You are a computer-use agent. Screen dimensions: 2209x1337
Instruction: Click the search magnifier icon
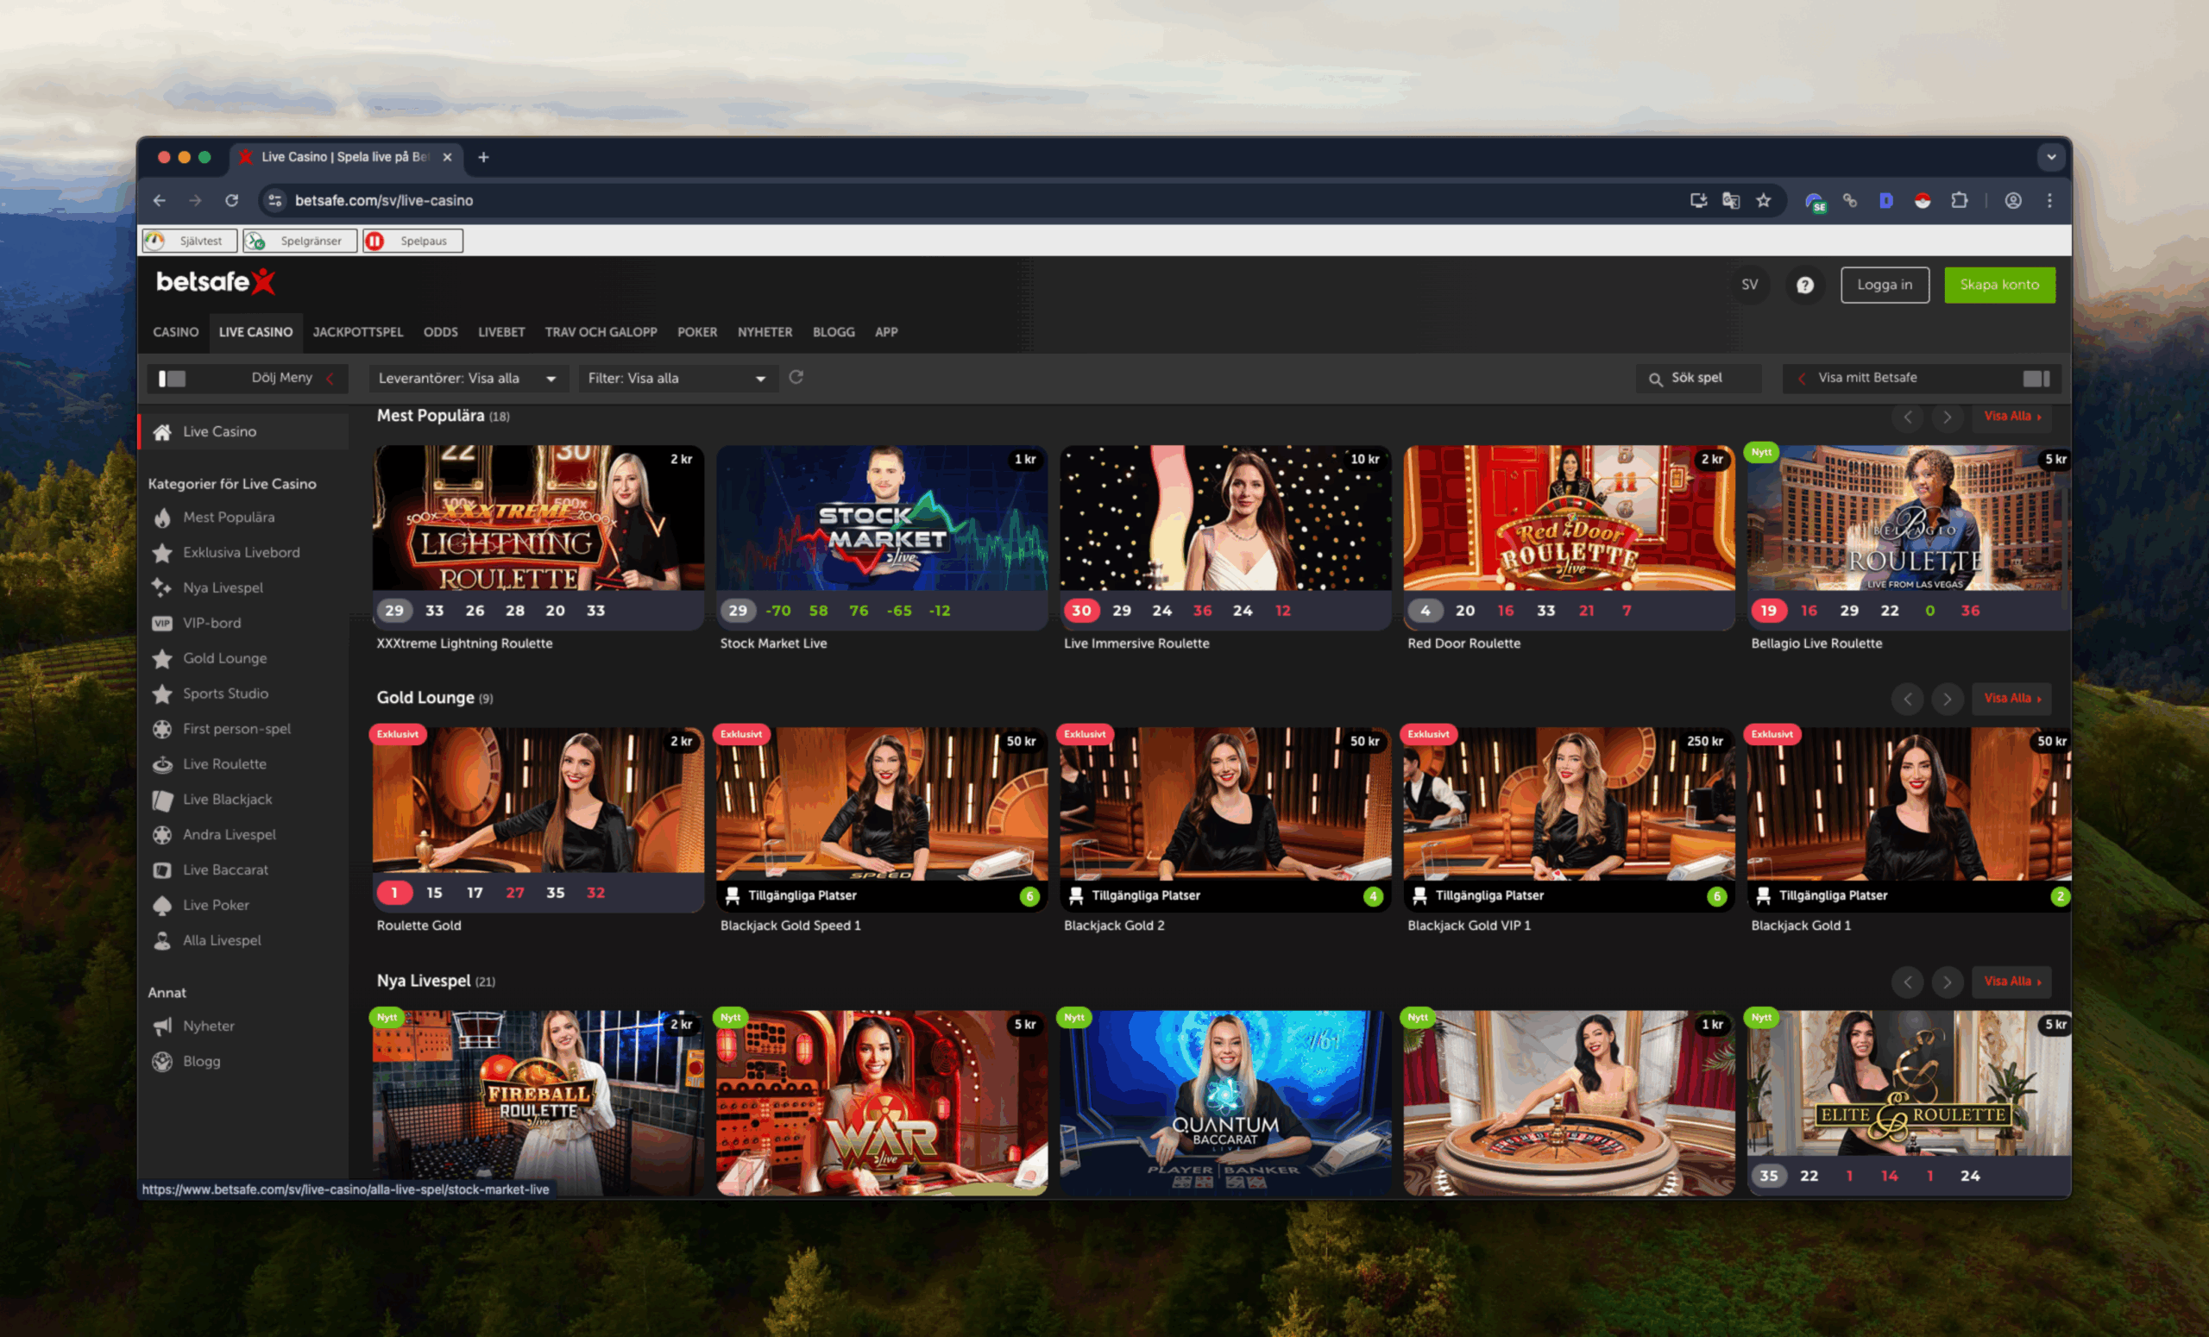[x=1655, y=378]
